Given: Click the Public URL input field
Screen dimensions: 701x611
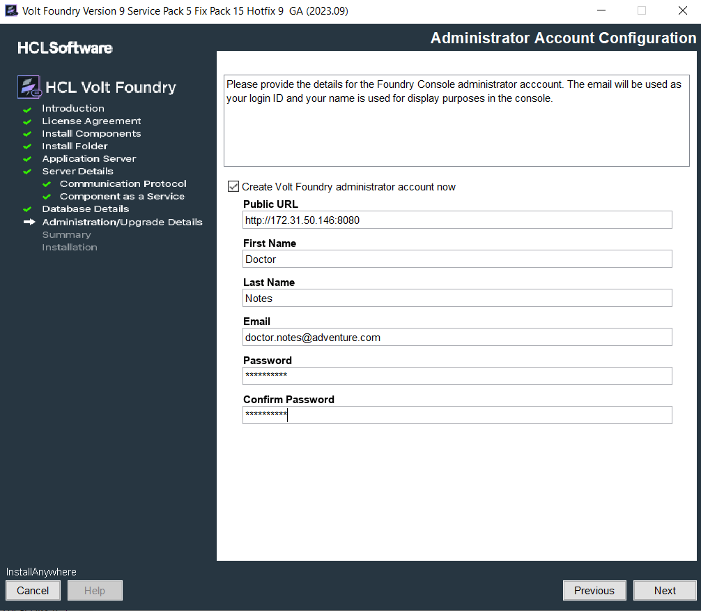Looking at the screenshot, I should [457, 220].
